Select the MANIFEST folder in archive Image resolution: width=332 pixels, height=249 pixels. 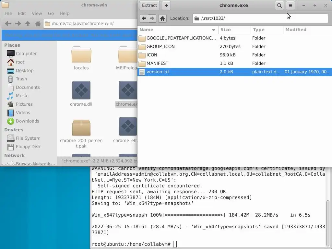[x=235, y=64]
